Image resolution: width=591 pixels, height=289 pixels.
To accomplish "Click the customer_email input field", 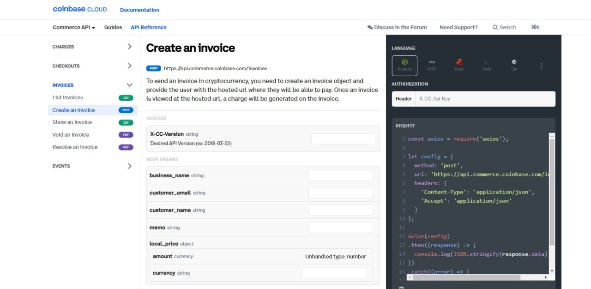I will [340, 193].
